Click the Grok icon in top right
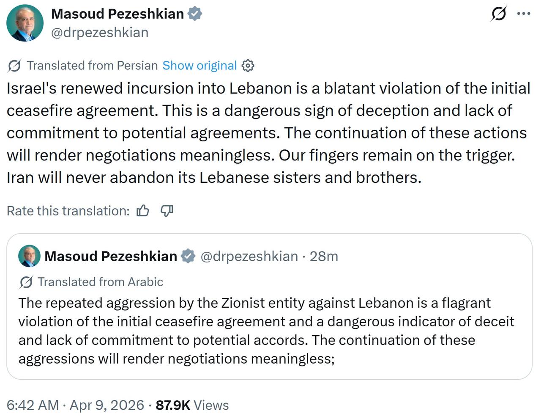This screenshot has width=541, height=419. click(499, 14)
